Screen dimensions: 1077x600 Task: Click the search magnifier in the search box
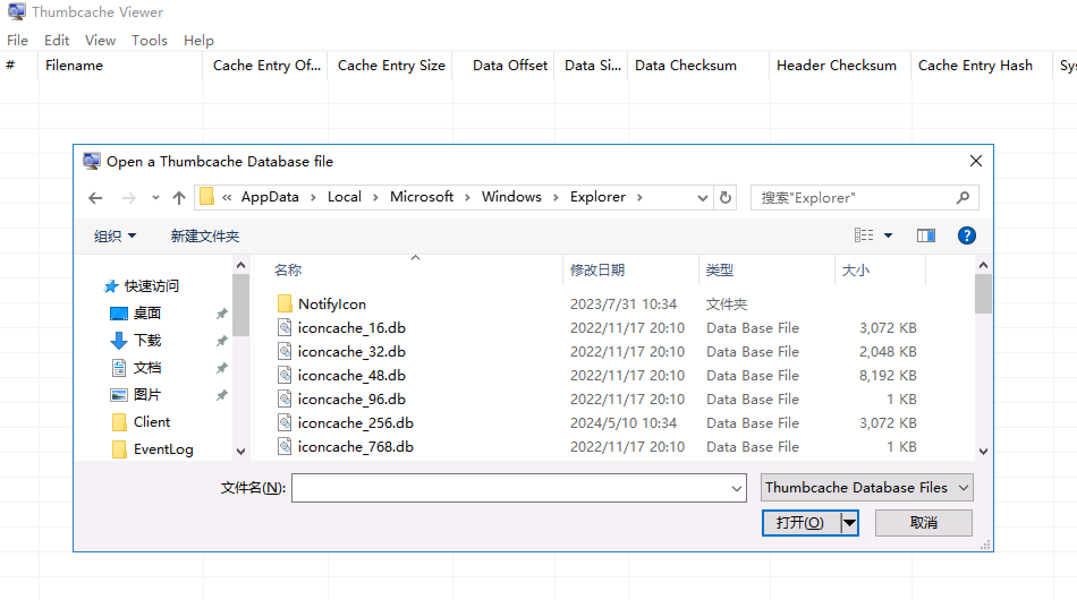963,198
